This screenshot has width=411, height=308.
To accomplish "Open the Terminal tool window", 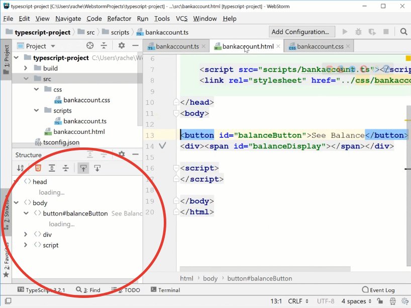I will [165, 290].
